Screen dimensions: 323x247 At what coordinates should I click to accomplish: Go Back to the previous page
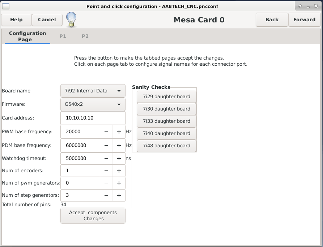[272, 20]
